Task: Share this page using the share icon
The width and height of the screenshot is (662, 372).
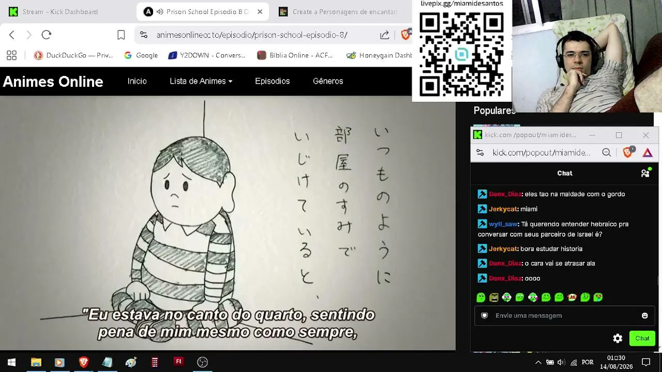Action: point(384,35)
